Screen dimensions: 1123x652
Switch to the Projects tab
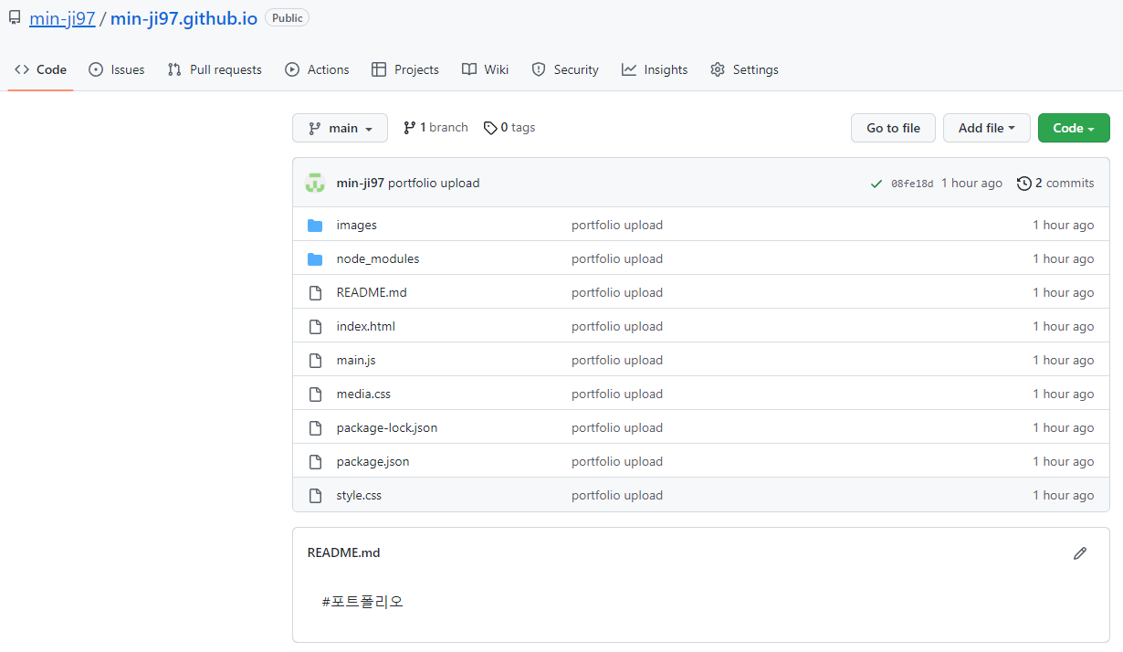(404, 69)
